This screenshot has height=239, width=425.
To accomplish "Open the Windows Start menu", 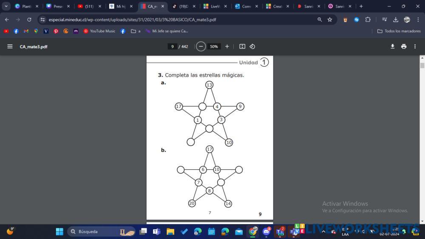I will 59,231.
